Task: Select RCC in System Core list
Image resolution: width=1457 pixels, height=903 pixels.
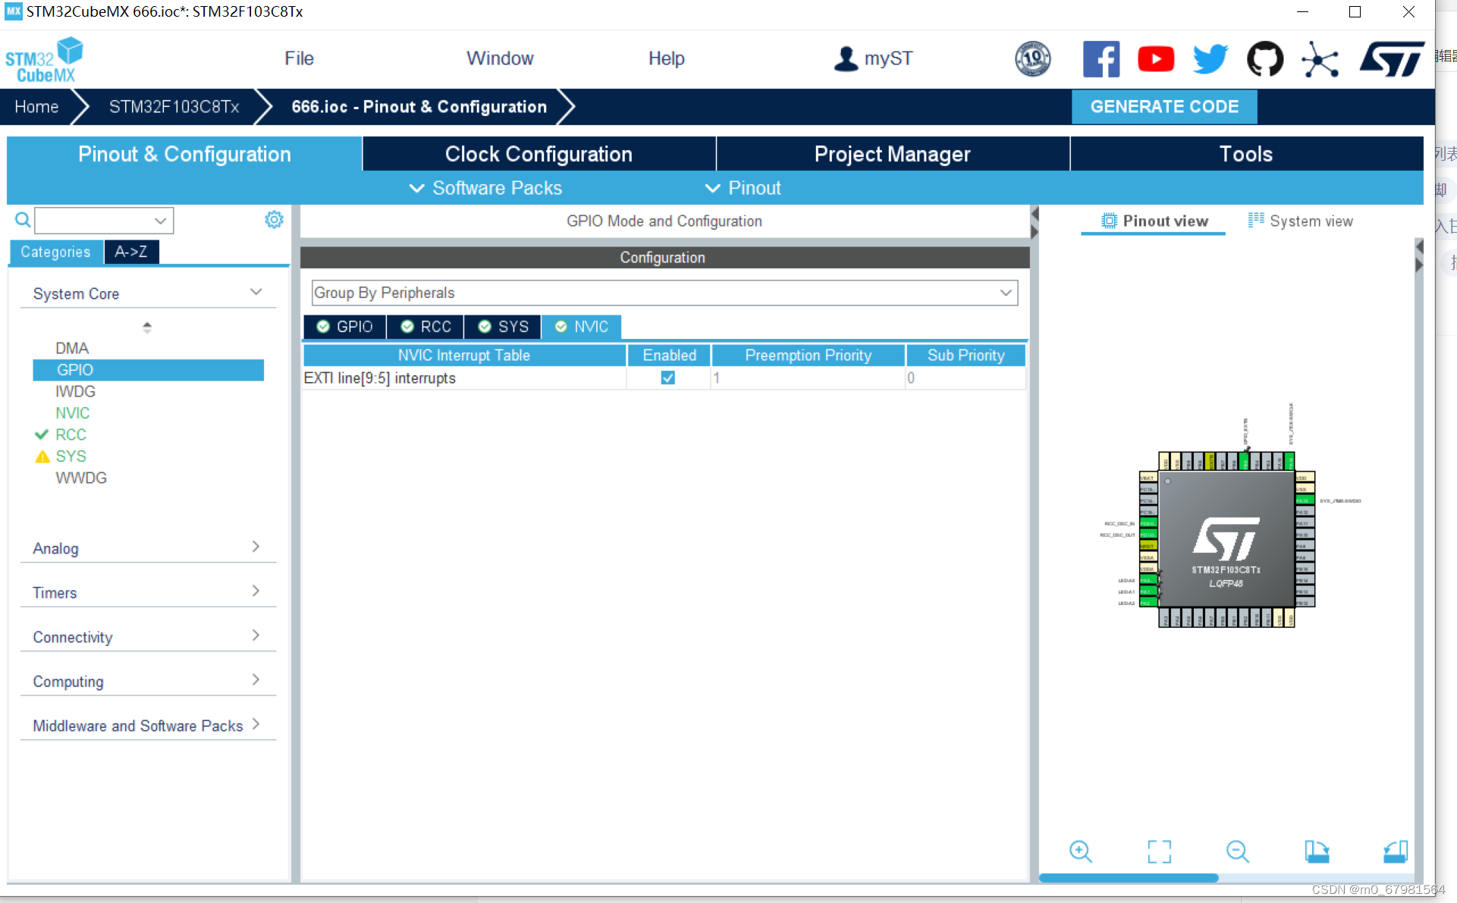Action: click(x=71, y=434)
